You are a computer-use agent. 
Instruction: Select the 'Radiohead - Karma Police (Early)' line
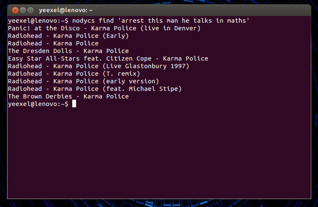[68, 36]
